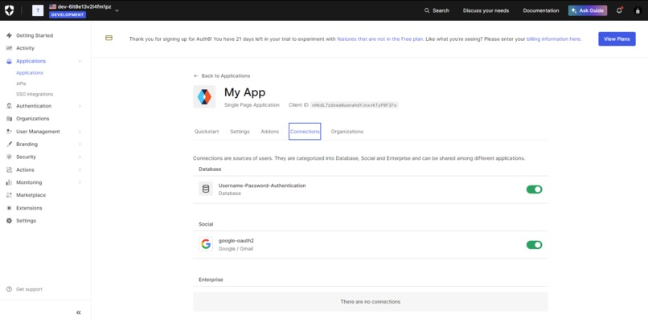The width and height of the screenshot is (648, 322).
Task: Go Back to Applications
Action: tap(222, 76)
